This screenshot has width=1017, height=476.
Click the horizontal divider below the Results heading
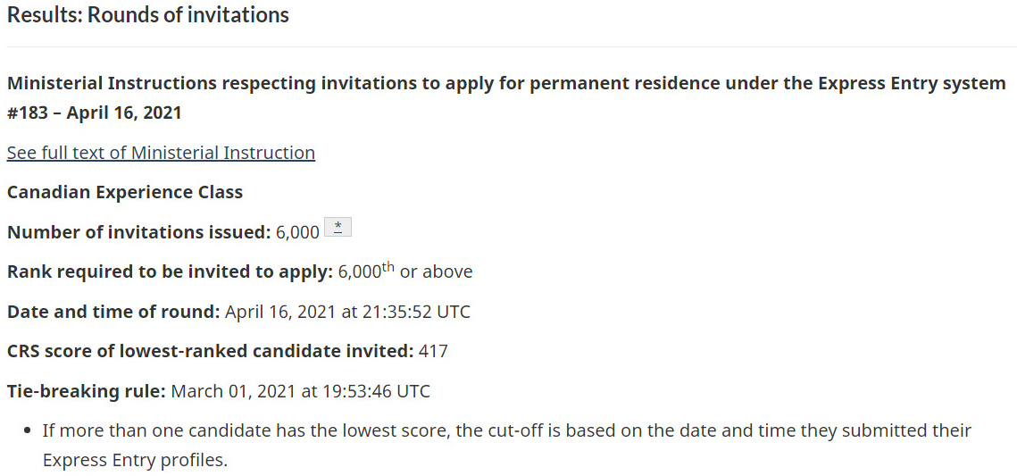click(508, 46)
